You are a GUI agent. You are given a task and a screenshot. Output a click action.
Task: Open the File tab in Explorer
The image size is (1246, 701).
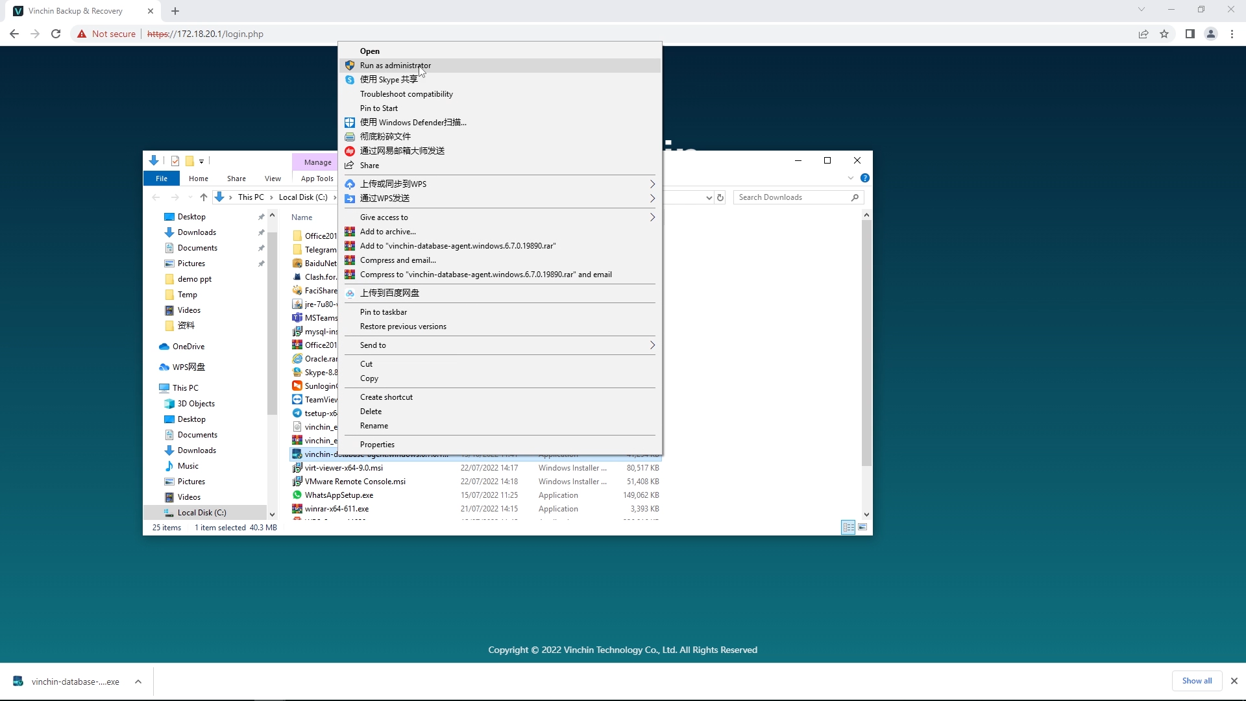point(162,178)
